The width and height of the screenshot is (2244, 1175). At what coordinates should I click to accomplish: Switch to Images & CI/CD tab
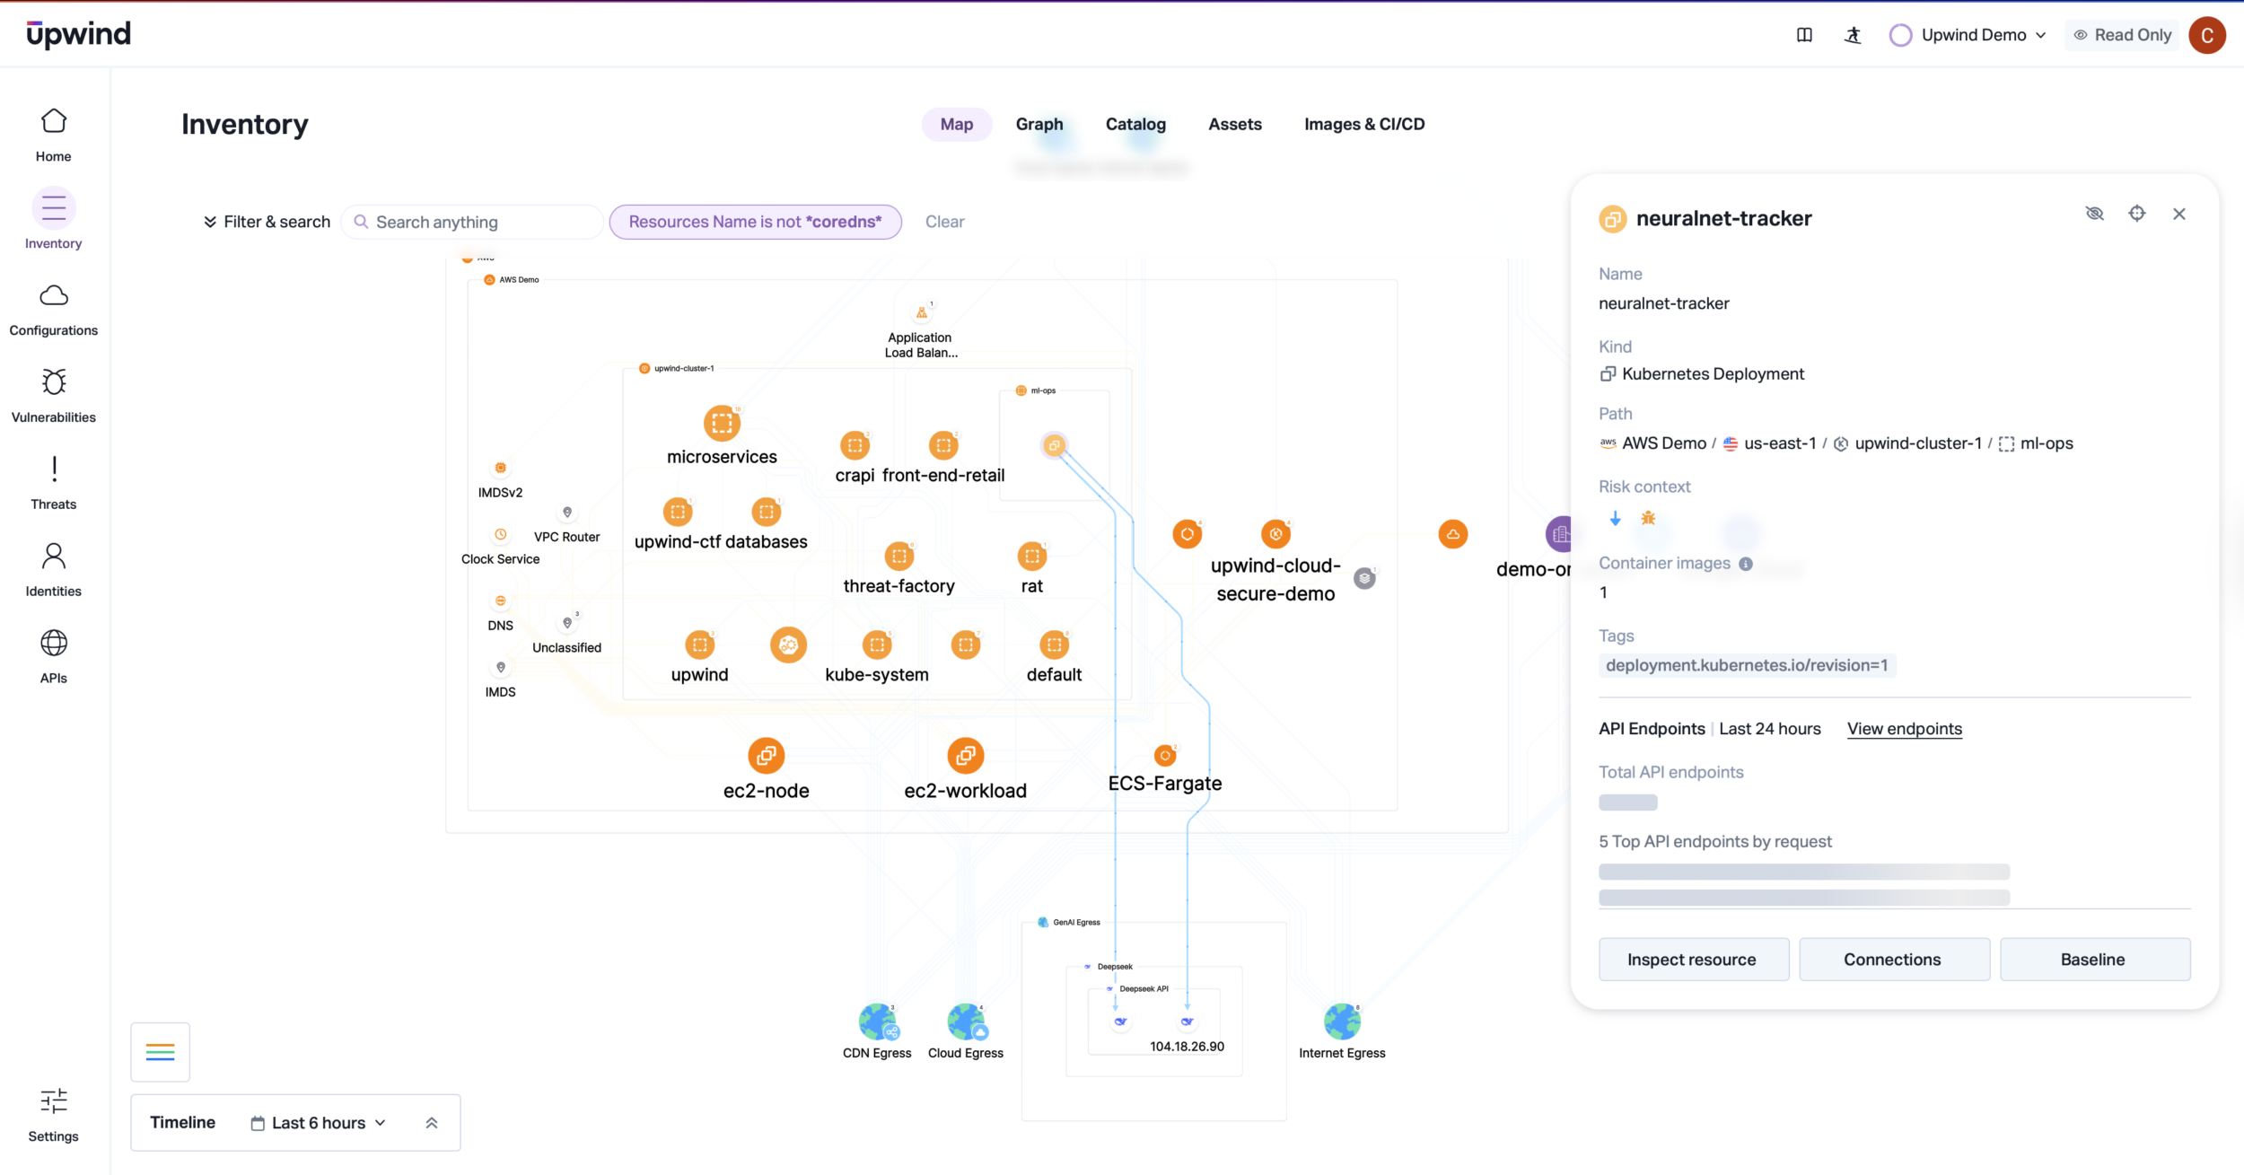click(1364, 124)
